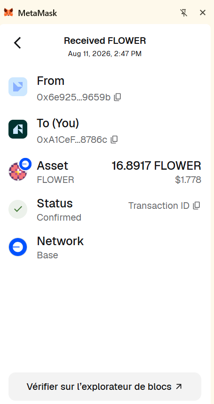This screenshot has height=404, width=214.
Task: Click the Received FLOWER title
Action: [105, 41]
